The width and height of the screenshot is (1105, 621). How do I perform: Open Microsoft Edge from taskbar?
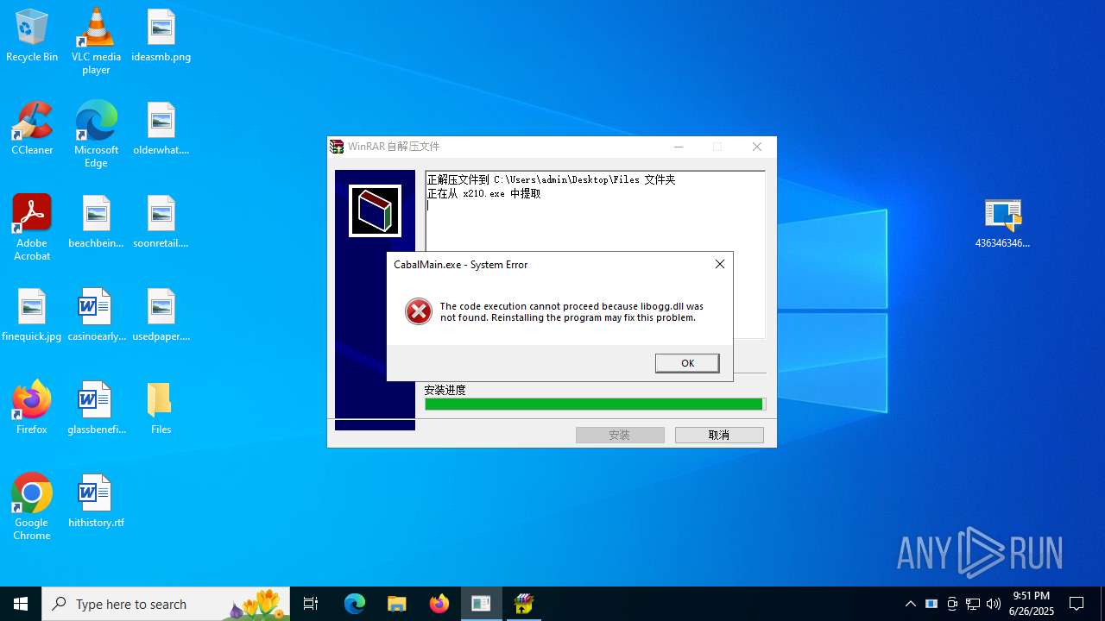click(355, 604)
